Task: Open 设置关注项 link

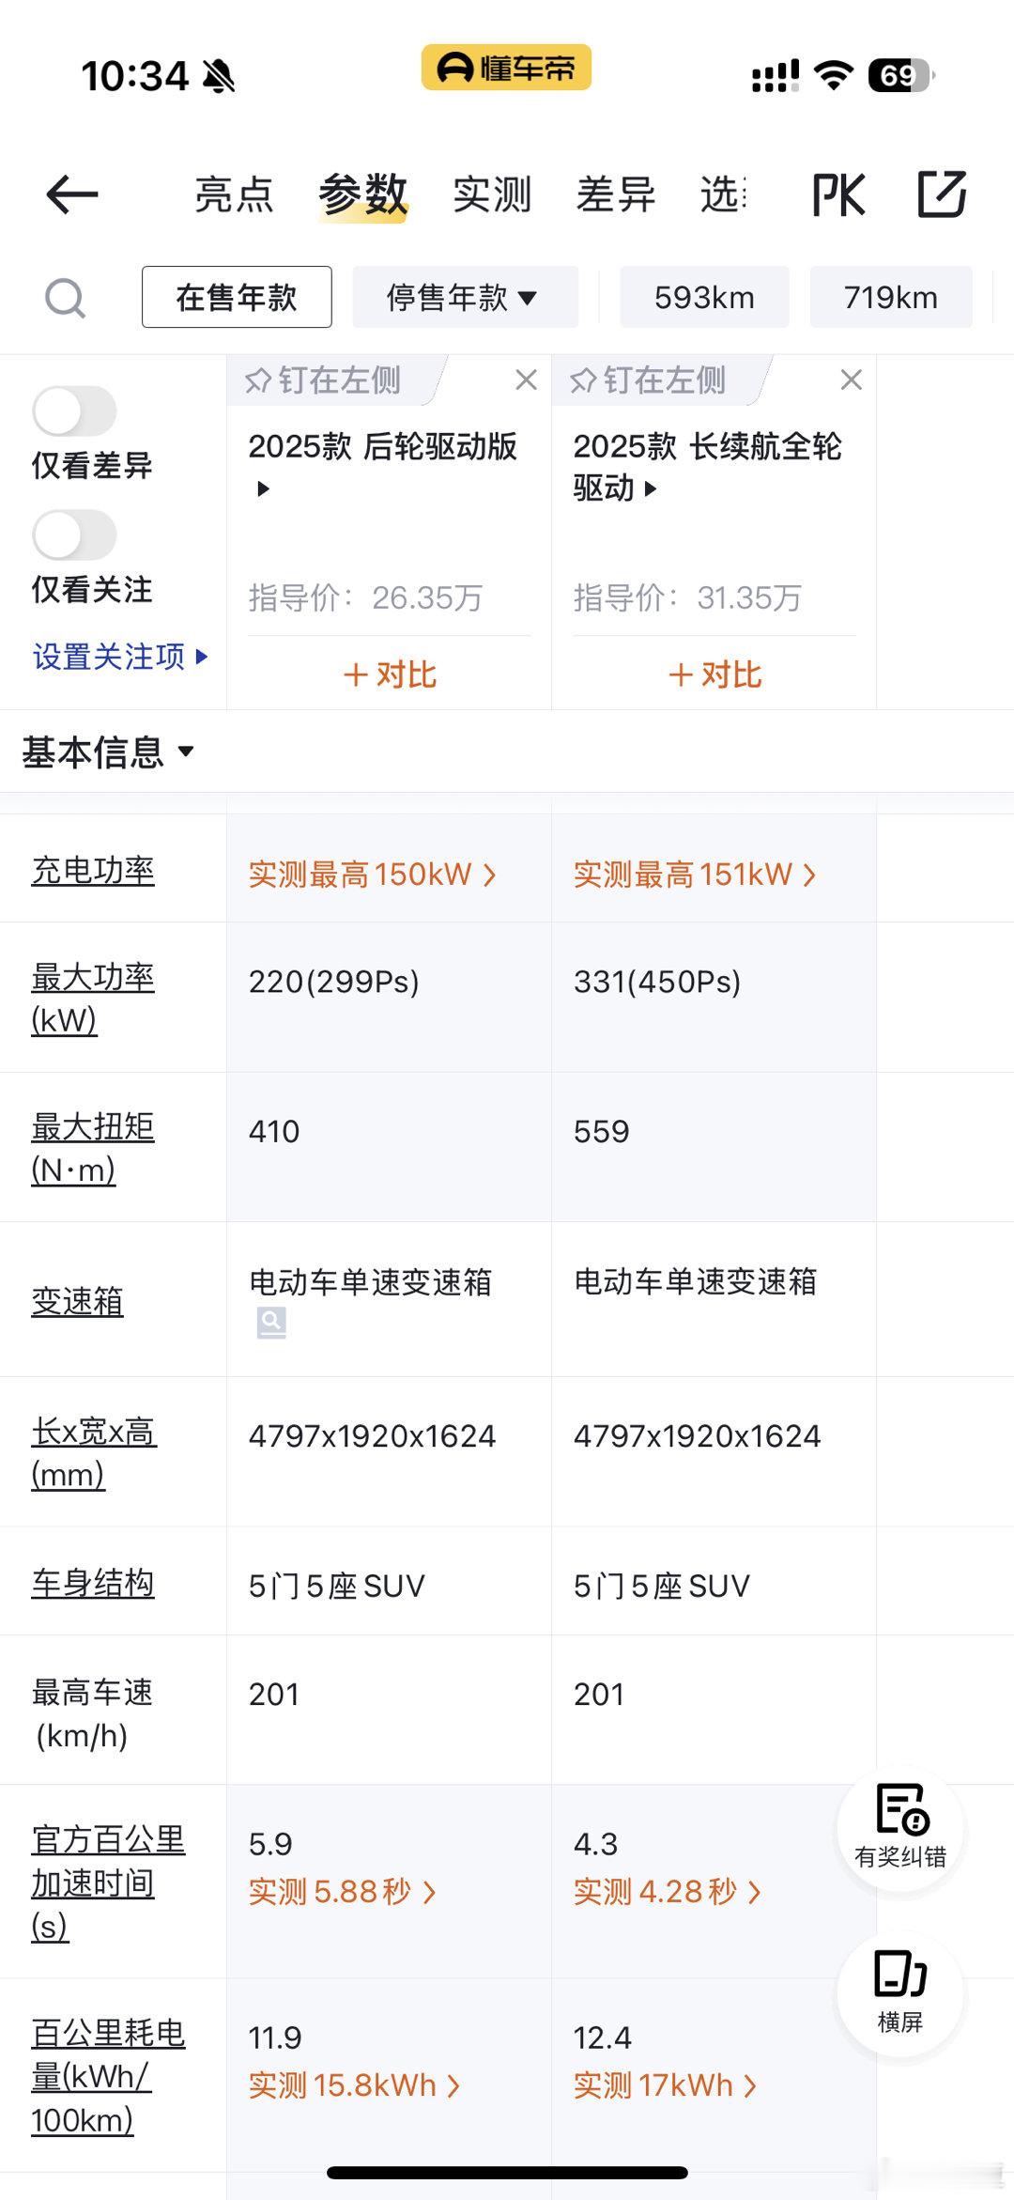Action: click(x=120, y=657)
